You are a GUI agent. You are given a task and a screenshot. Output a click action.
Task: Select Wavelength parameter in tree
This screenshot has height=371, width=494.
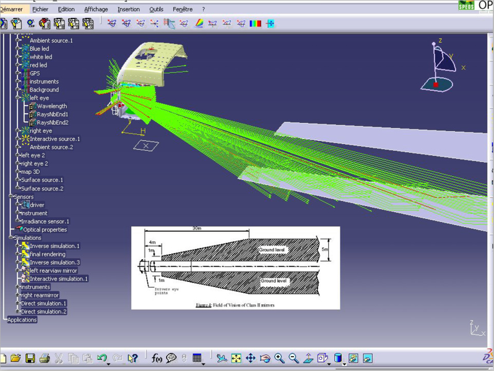(x=51, y=106)
